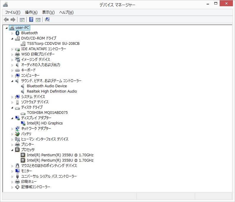Close the デバイス マネージャー window

coord(226,3)
